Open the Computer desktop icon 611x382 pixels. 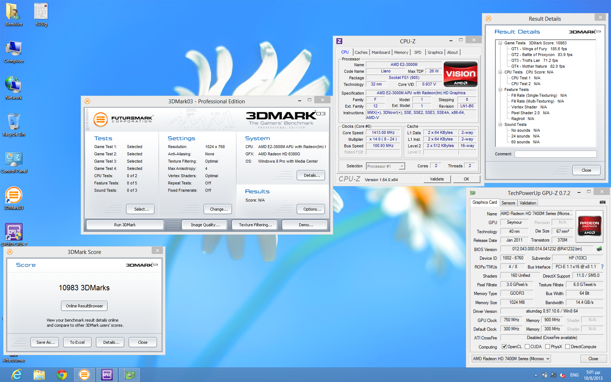point(14,52)
